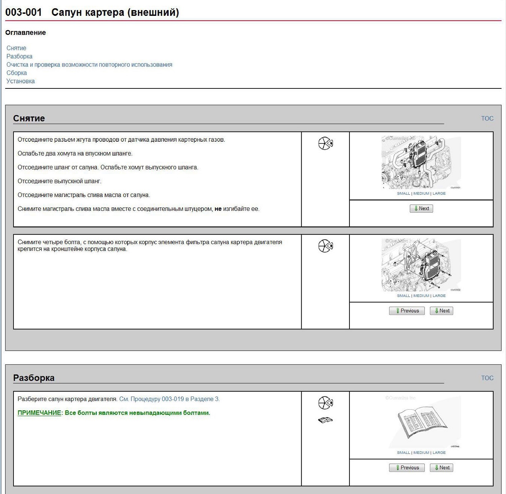Click wrench service icon in the Разборка step
The height and width of the screenshot is (494, 506).
tap(326, 403)
